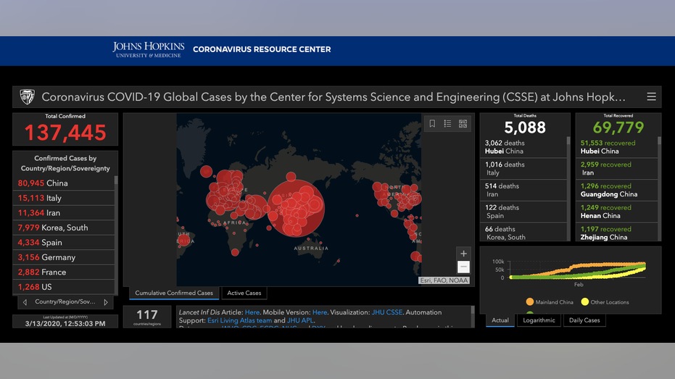Screen dimensions: 675x379
Task: Select the Logarithmic chart tab
Action: click(x=539, y=320)
